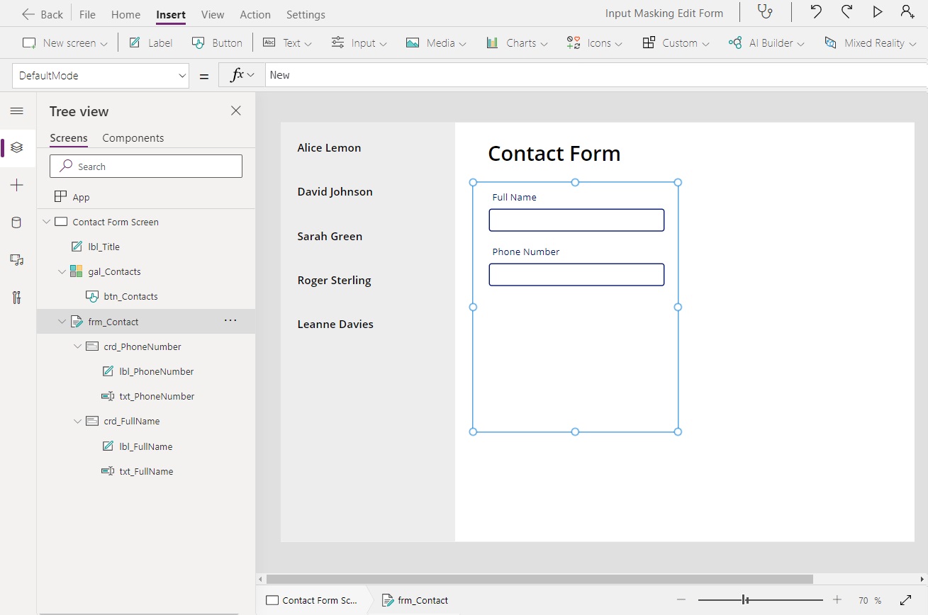928x615 pixels.
Task: Insert a Label from the ribbon
Action: pos(150,43)
